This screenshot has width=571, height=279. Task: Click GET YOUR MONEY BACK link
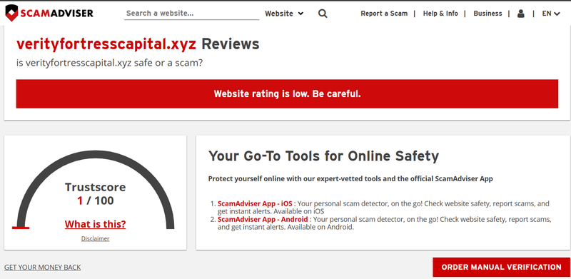pos(43,268)
